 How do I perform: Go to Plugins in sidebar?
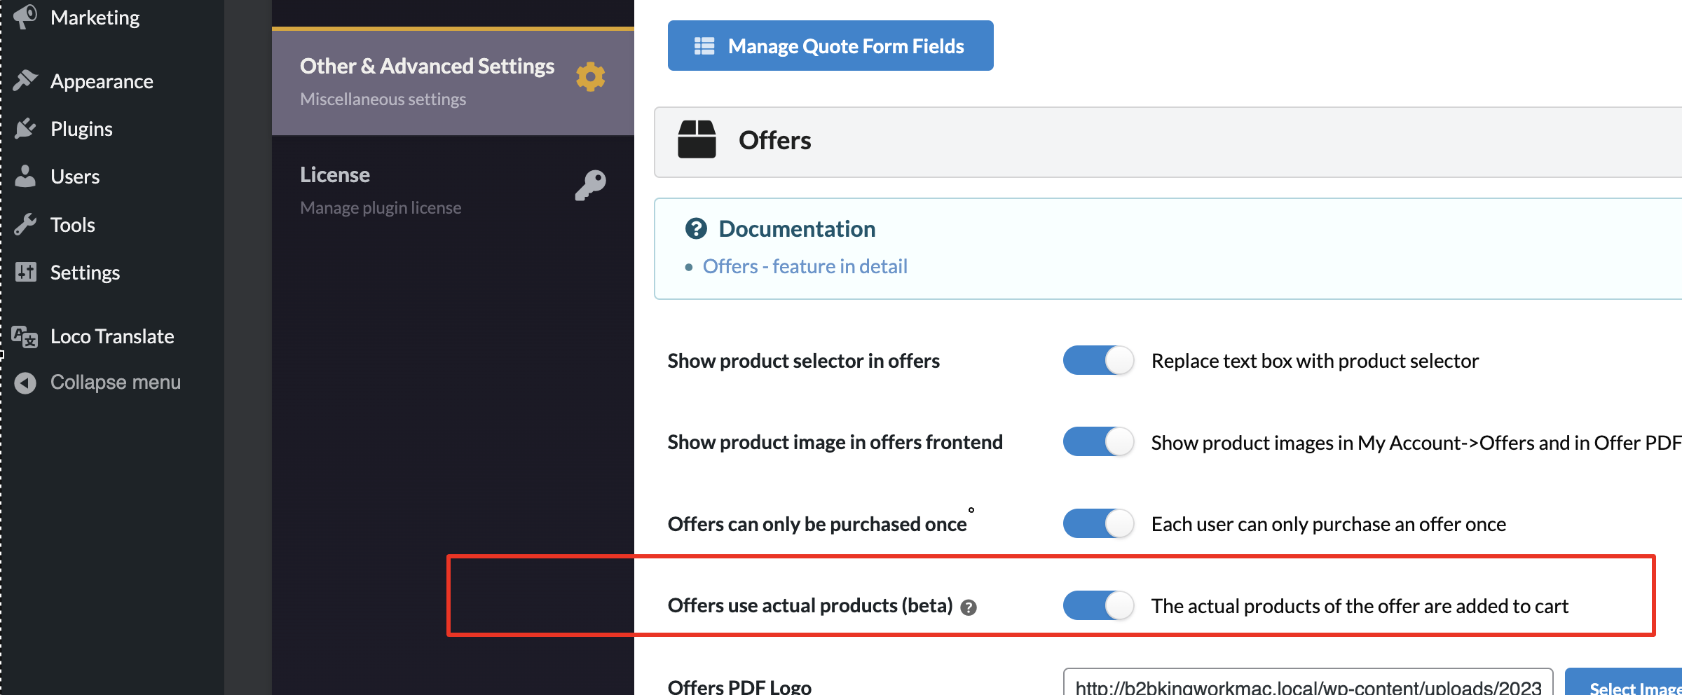tap(81, 129)
